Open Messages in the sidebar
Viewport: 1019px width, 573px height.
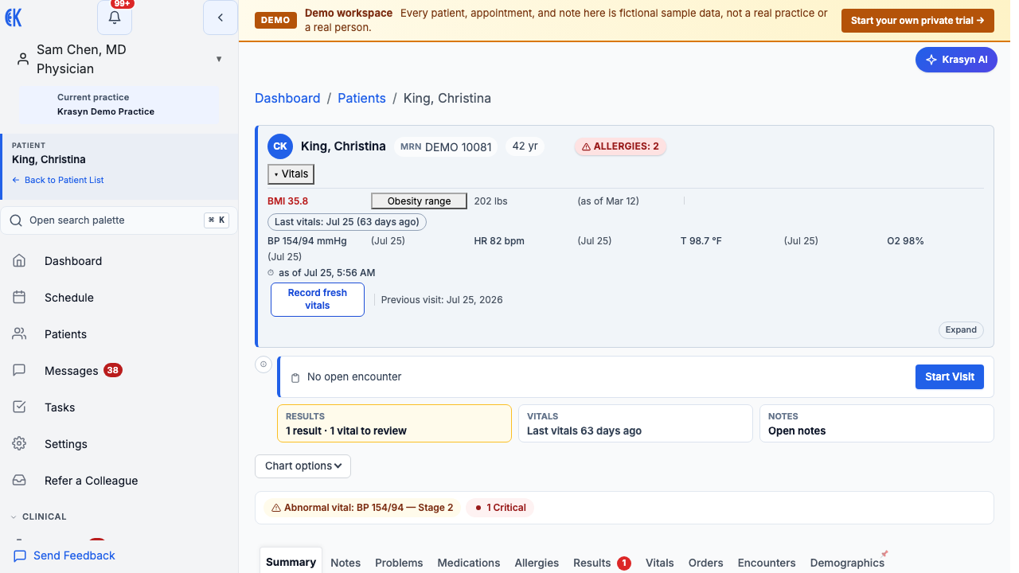119,371
